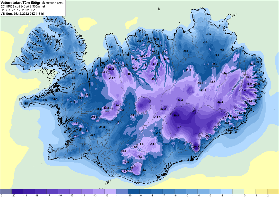Click the -13.8 temperature value on the east coast
This screenshot has width=279, height=197.
click(x=257, y=84)
